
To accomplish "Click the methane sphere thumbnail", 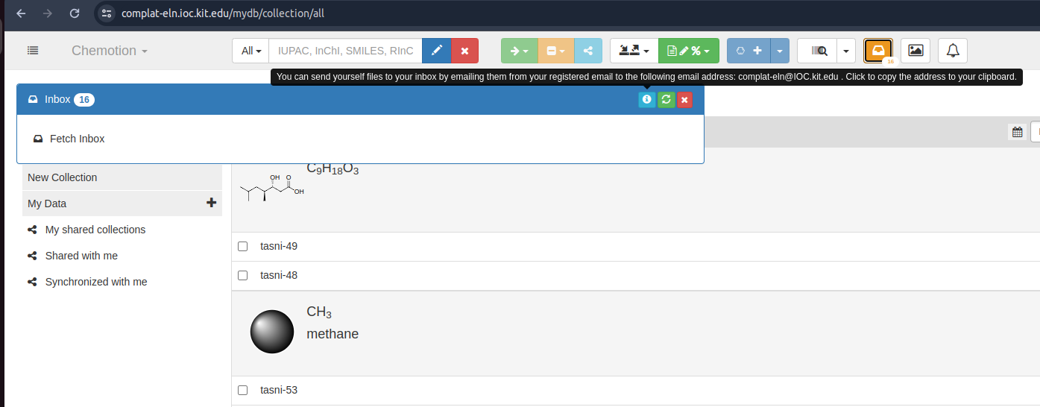I will point(272,332).
